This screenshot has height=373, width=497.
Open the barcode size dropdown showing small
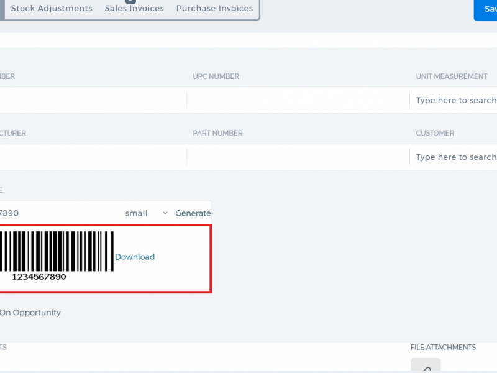(x=147, y=213)
